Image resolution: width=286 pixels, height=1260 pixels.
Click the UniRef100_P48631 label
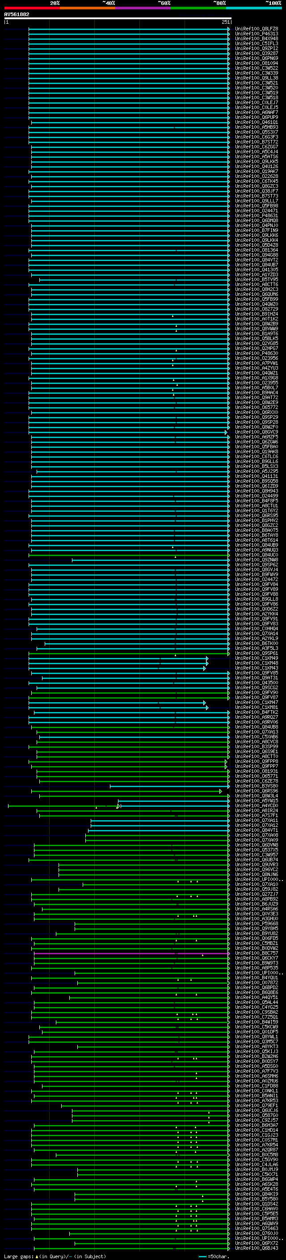click(257, 216)
